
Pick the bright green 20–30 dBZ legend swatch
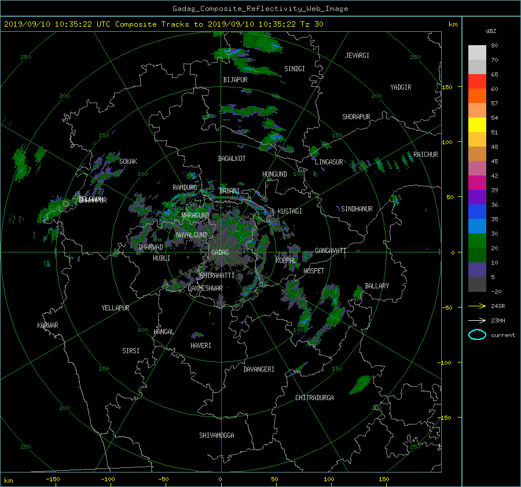pos(477,241)
